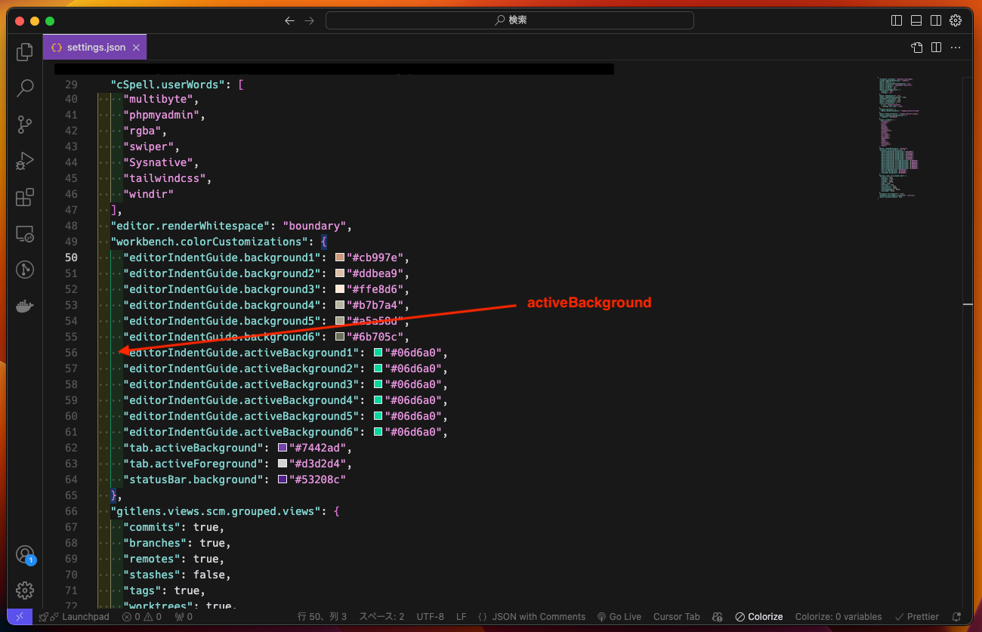Image resolution: width=982 pixels, height=632 pixels.
Task: Open color picker for activeBackground1 #06d6a0 swatch
Action: 378,353
